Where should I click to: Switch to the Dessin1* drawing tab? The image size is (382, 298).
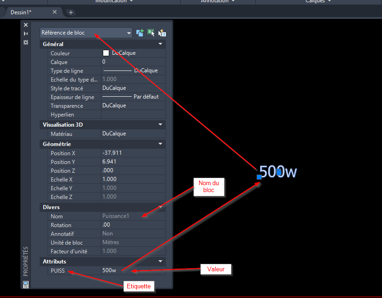click(x=21, y=12)
